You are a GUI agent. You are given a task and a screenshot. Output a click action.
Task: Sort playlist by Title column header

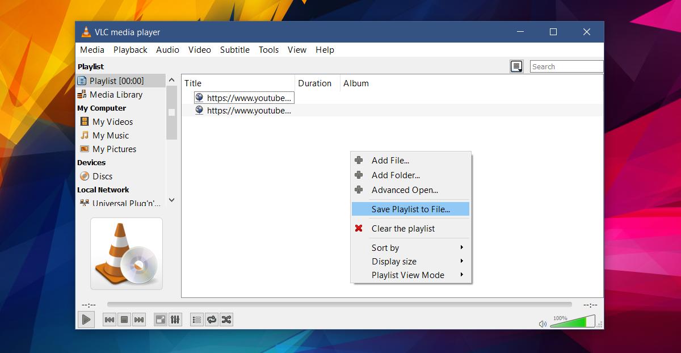point(238,83)
